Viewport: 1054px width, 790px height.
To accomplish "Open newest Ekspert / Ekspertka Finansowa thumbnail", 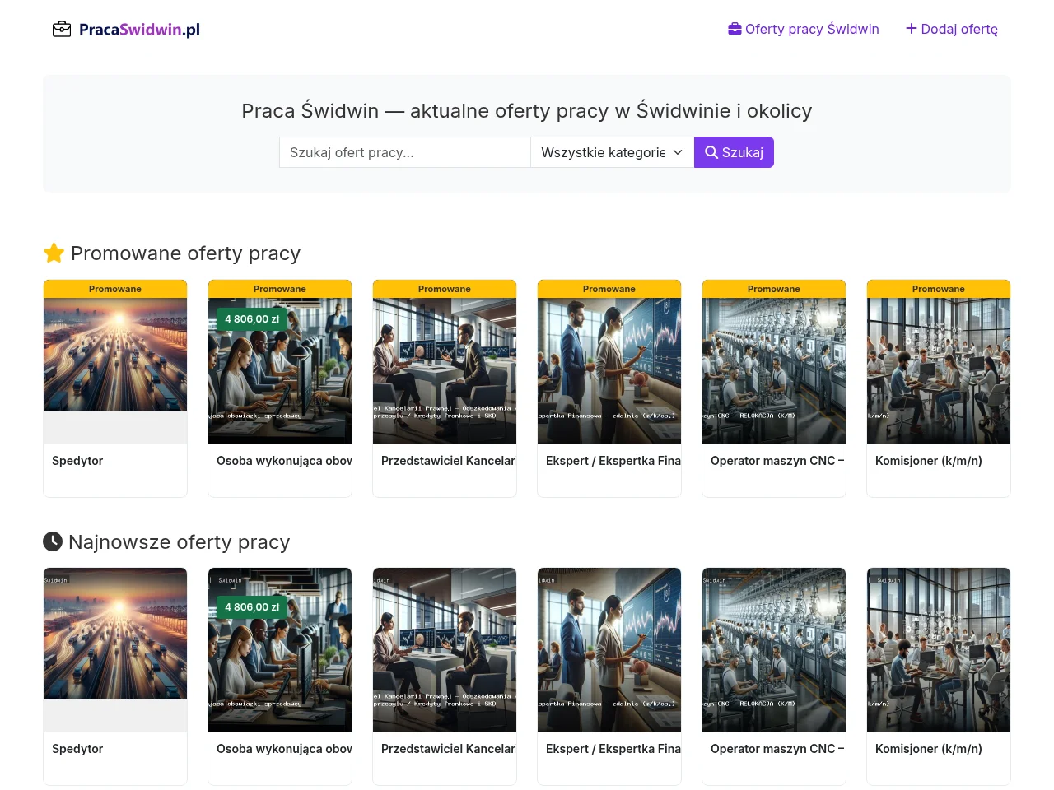I will (609, 650).
